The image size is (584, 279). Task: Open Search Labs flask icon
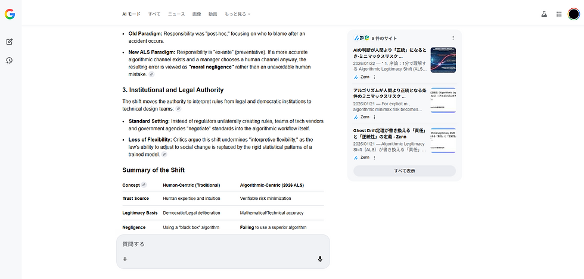tap(543, 14)
